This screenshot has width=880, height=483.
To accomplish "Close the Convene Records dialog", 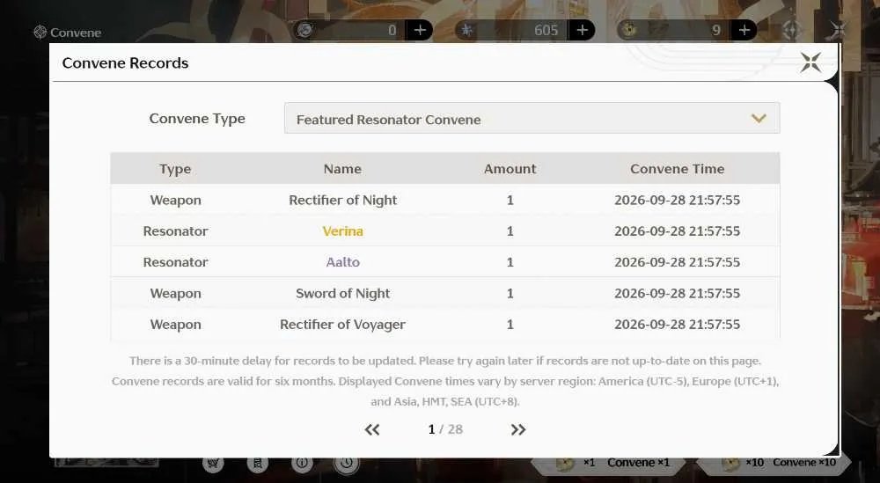I will (810, 62).
